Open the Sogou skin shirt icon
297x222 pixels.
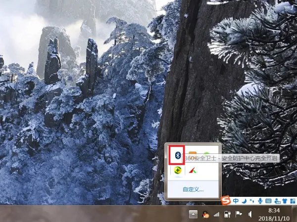pyautogui.click(x=284, y=201)
